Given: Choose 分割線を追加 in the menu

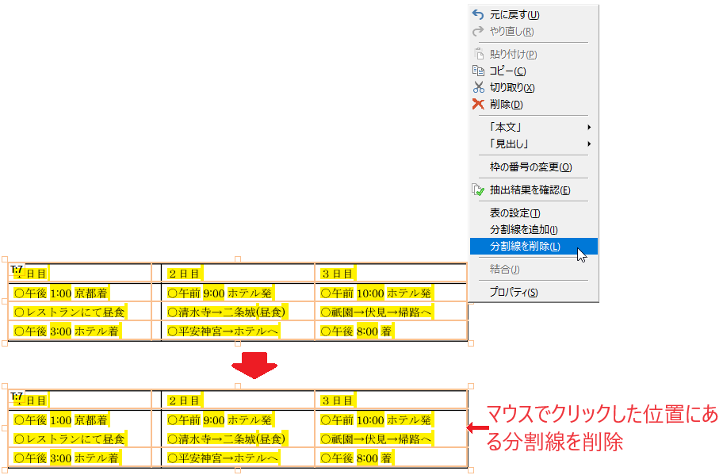Looking at the screenshot, I should point(523,229).
